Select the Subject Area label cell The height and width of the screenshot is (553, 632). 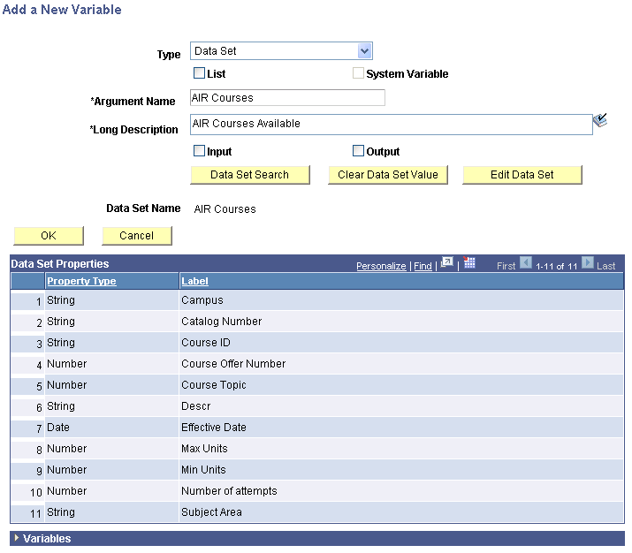(x=401, y=512)
